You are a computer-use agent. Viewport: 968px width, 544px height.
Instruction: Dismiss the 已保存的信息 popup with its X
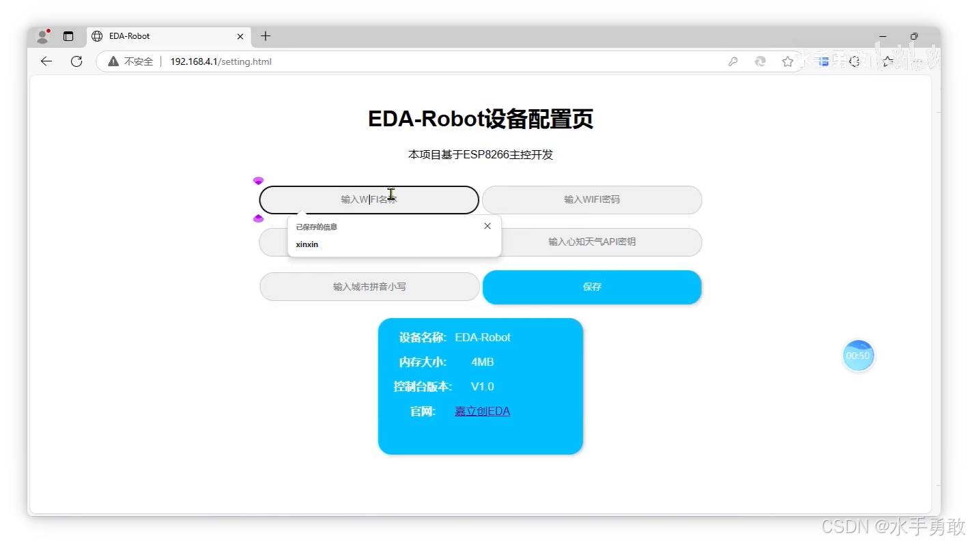(x=487, y=225)
